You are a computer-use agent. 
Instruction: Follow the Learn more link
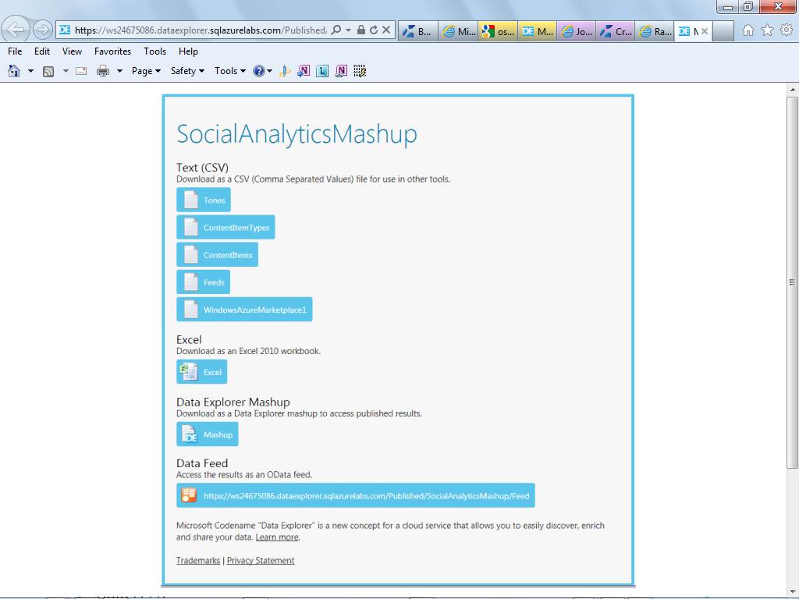pos(277,537)
